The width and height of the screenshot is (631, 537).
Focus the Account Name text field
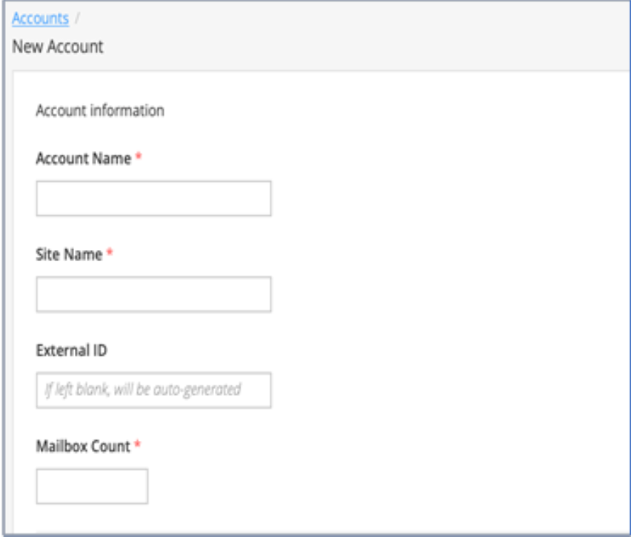(x=154, y=198)
